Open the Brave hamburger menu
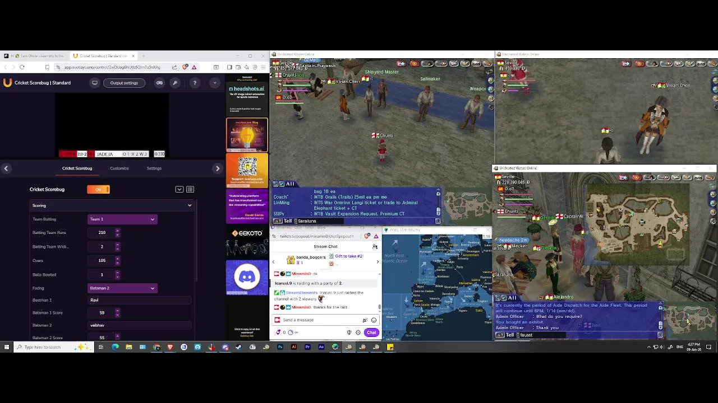The image size is (718, 403). 263,67
